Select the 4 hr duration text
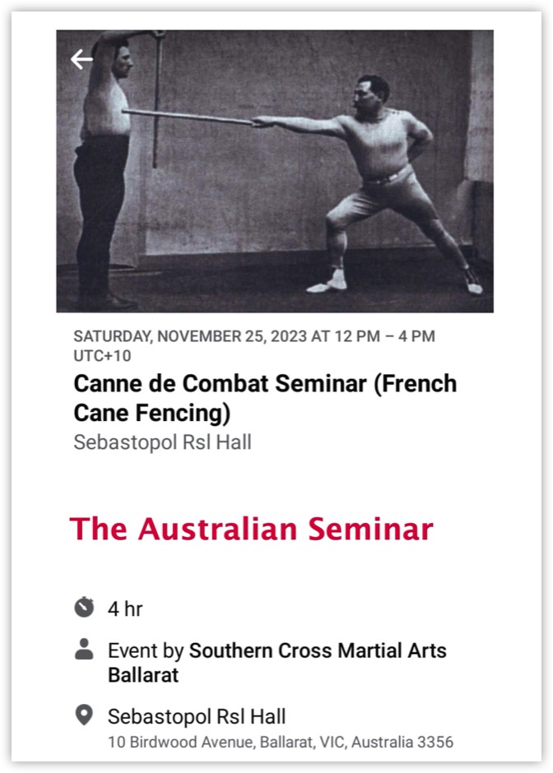This screenshot has width=553, height=773. point(126,609)
